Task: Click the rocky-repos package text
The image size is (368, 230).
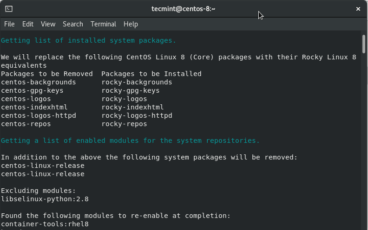Action: (124, 124)
